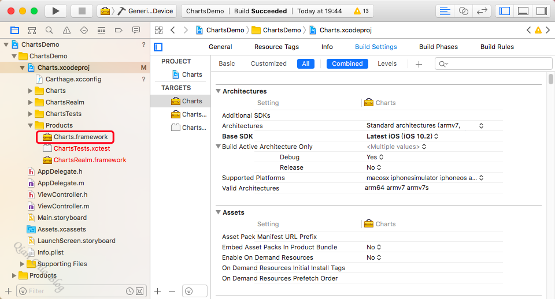Open the Build Phases tab

pyautogui.click(x=438, y=47)
